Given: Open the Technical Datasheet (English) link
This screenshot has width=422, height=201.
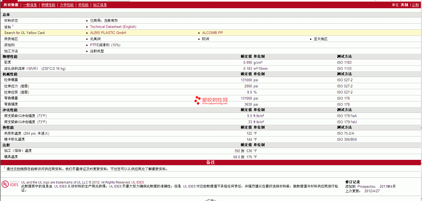Looking at the screenshot, I should click(113, 27).
